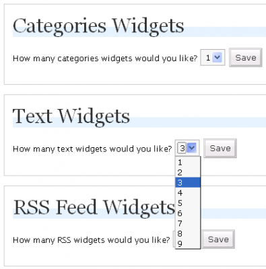
Task: Choose option 8 in the open list
Action: [188, 233]
